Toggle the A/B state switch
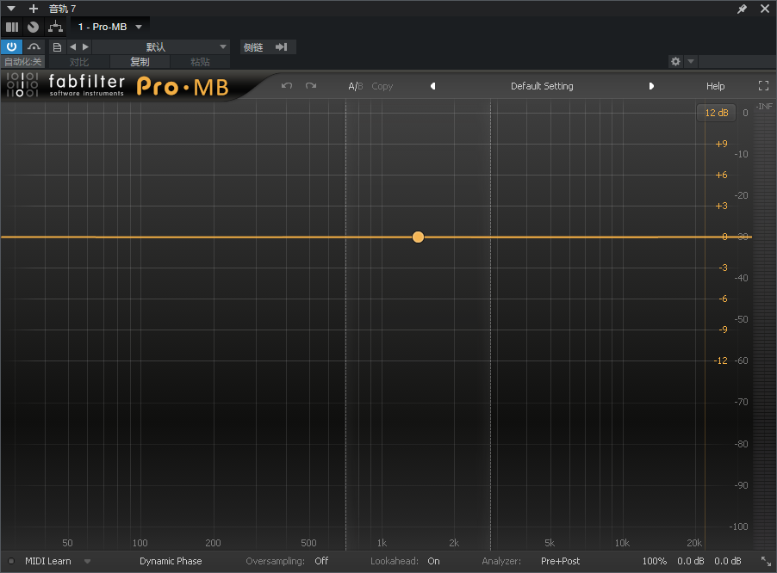Viewport: 777px width, 573px height. click(x=355, y=86)
